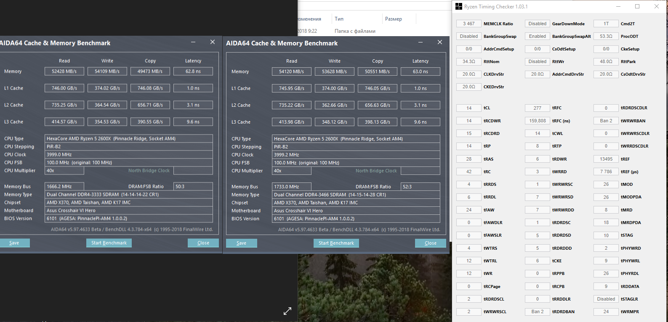Image resolution: width=668 pixels, height=322 pixels.
Task: Click the tCWL value field
Action: click(538, 133)
